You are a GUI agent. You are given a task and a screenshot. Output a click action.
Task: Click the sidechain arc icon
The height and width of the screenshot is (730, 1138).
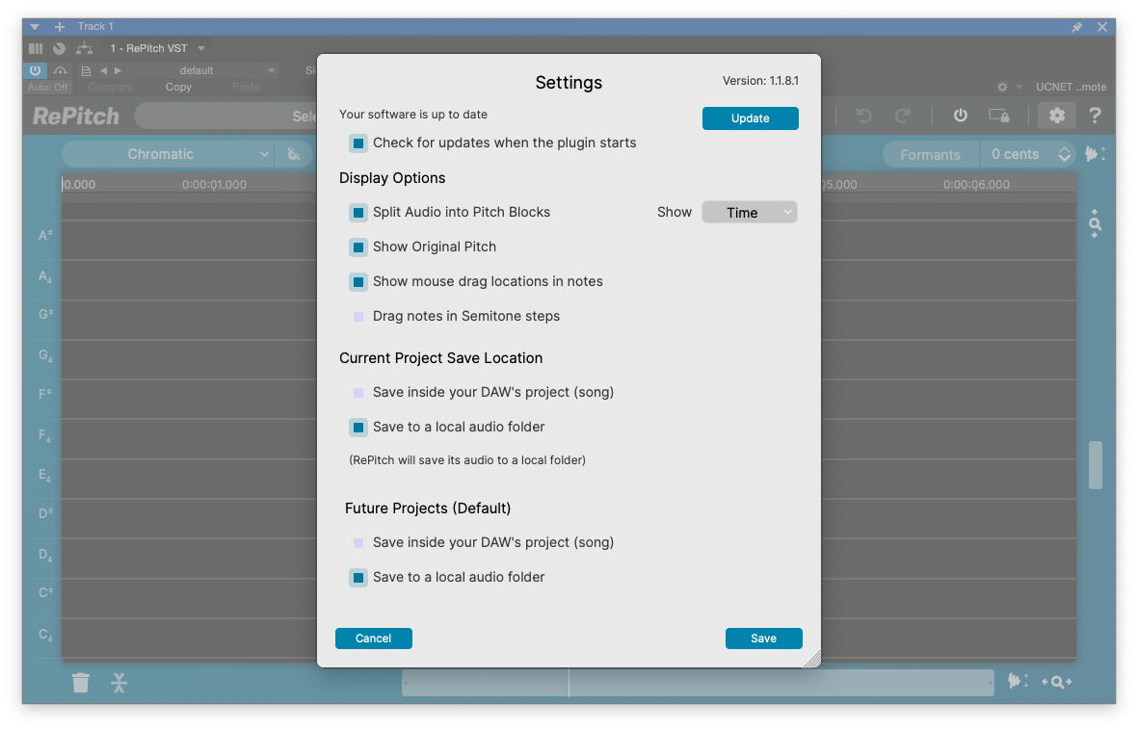tap(61, 70)
